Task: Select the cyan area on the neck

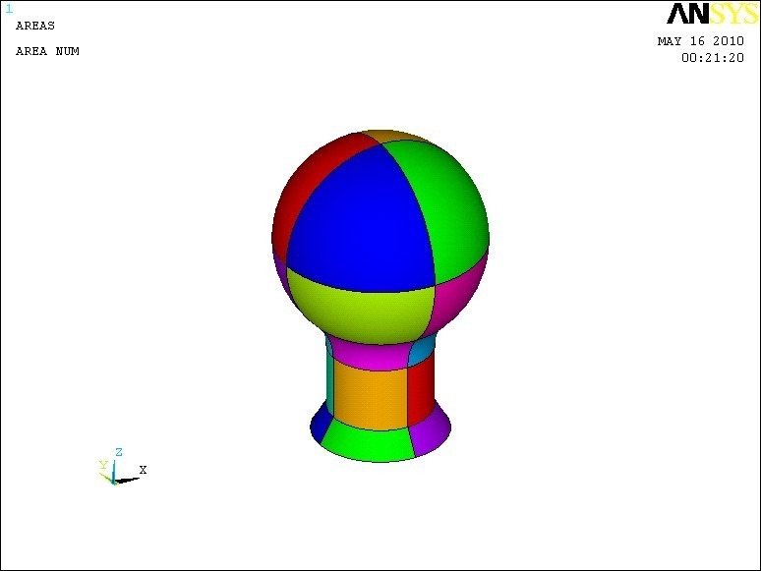Action: 422,349
